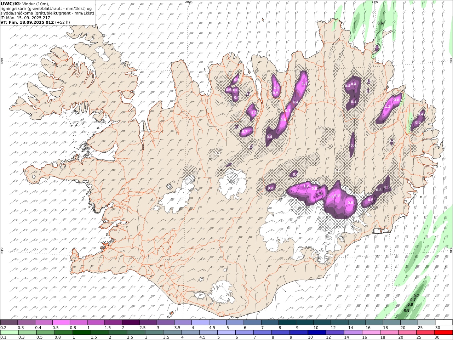The width and height of the screenshot is (453, 340).
Task: Click the 'slydda/snjókoma' legend description line
Action: 47,13
